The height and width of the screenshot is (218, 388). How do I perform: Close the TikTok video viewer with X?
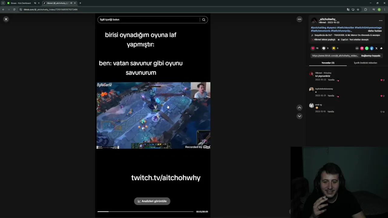click(6, 19)
